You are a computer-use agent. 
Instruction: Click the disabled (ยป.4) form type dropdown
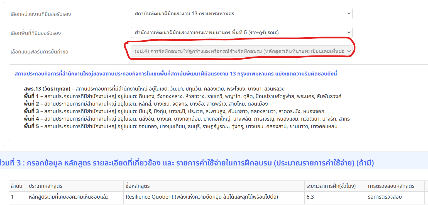241,51
